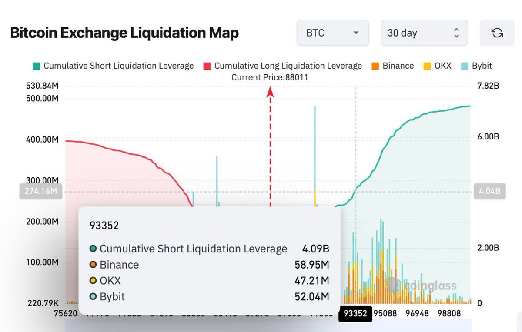This screenshot has width=522, height=332.
Task: Toggle the OKX legend entry
Action: pos(442,66)
